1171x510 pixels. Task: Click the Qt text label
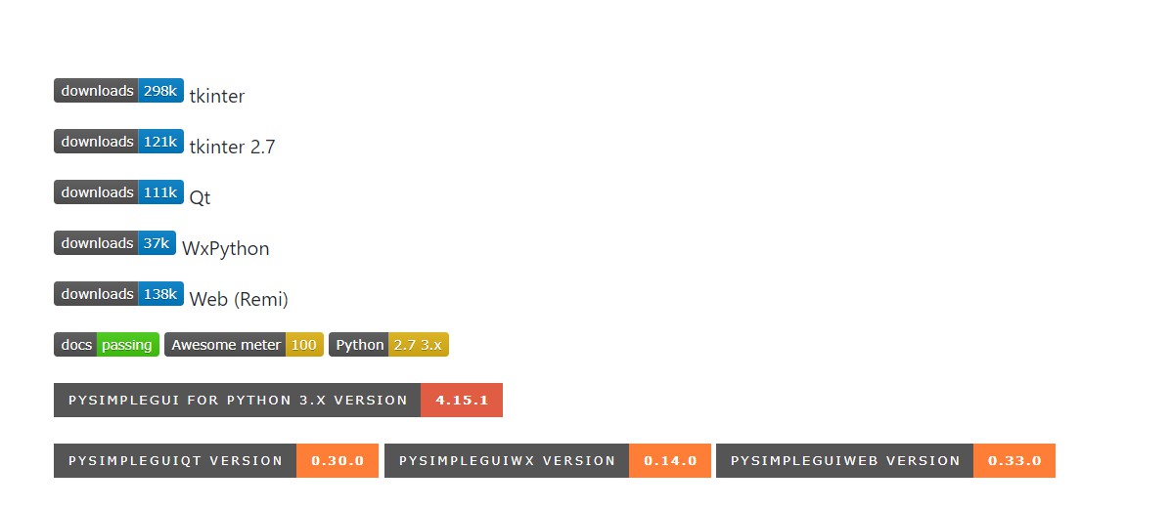[200, 198]
